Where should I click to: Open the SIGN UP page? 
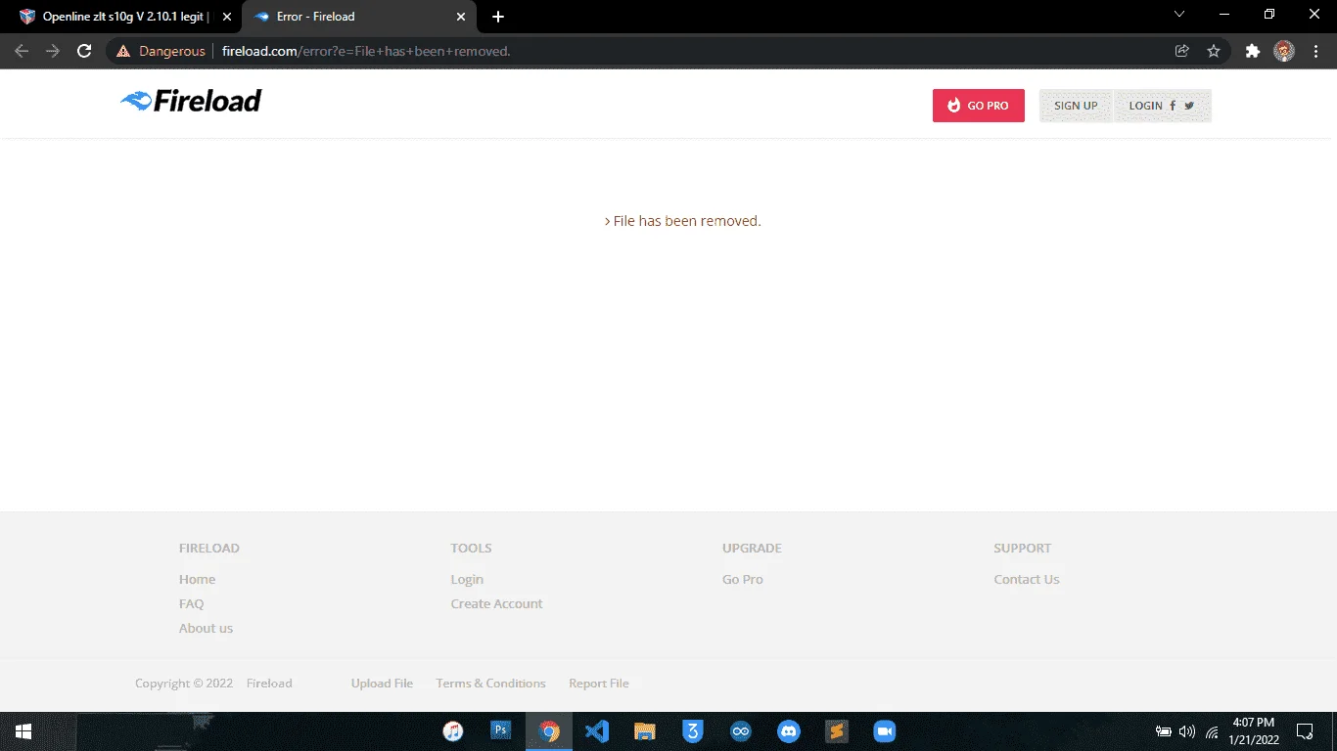[1076, 106]
